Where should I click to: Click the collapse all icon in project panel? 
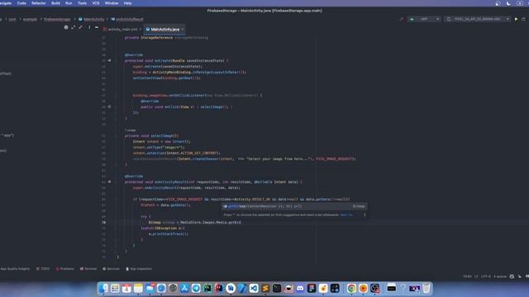pos(80,27)
